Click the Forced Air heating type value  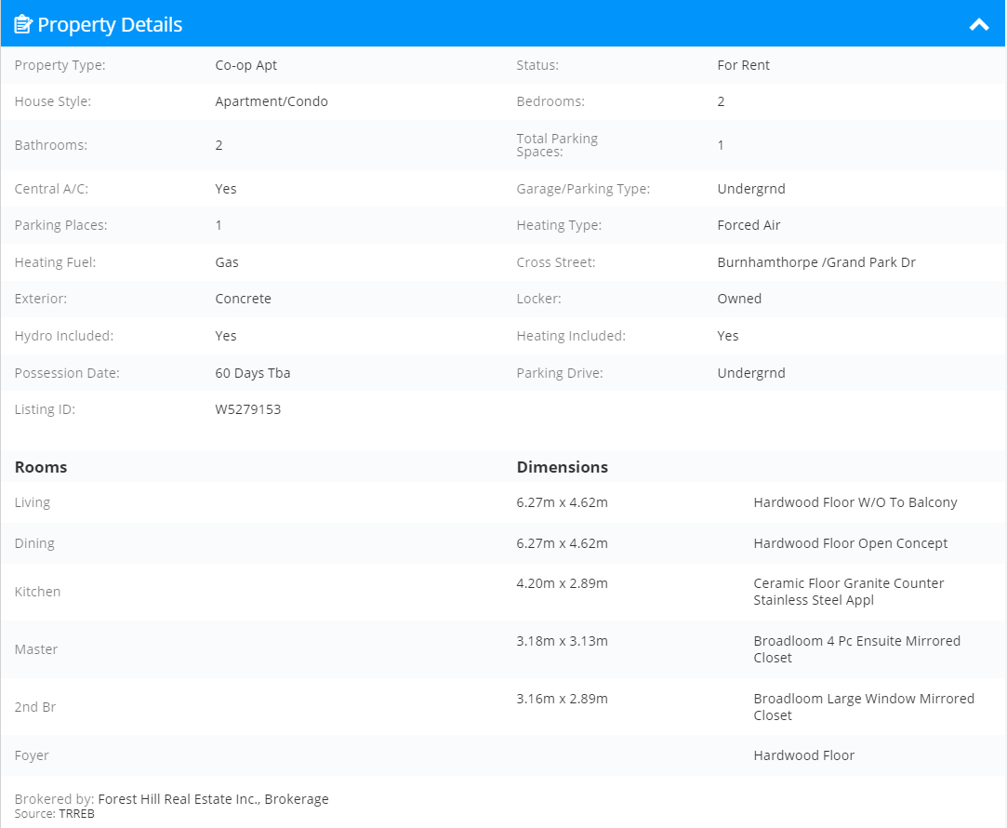(x=749, y=225)
